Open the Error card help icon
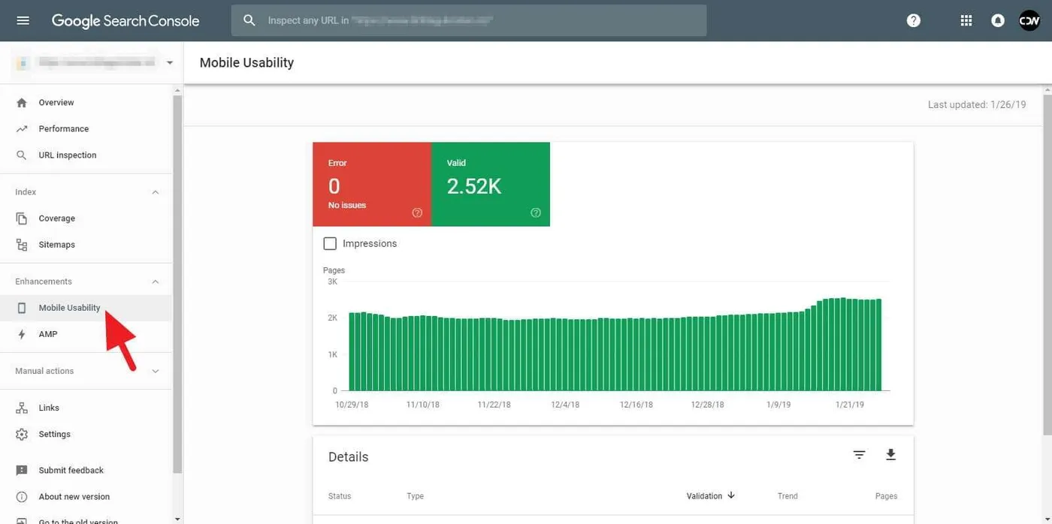Image resolution: width=1052 pixels, height=524 pixels. click(417, 212)
